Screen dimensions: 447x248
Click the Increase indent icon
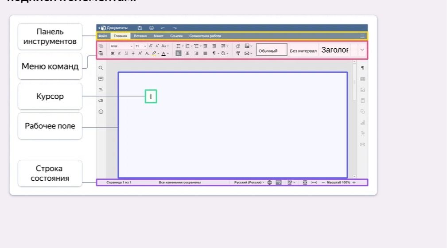(214, 46)
